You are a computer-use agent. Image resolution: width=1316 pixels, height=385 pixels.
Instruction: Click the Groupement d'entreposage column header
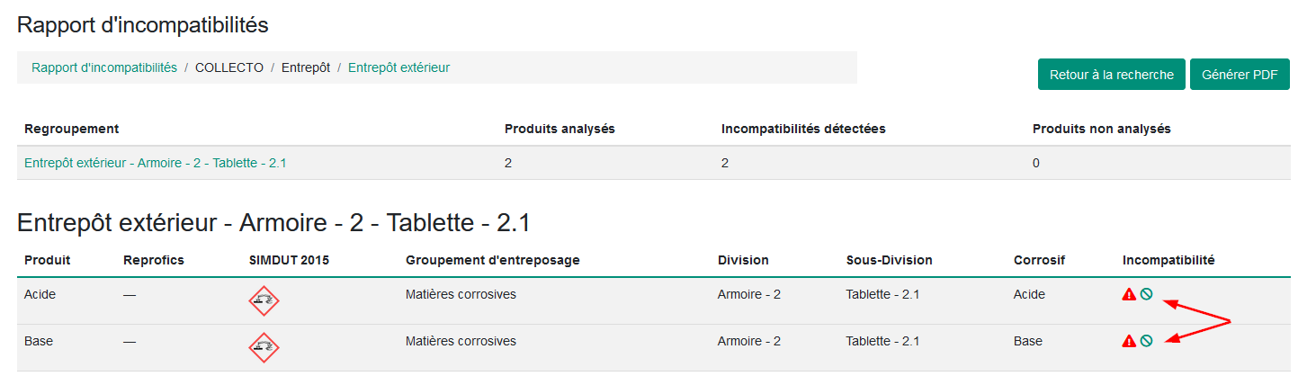pos(493,260)
